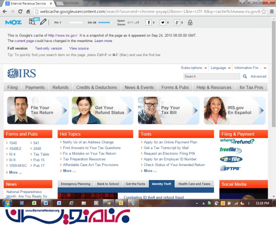Click the taskbar volume speaker icon
The image size is (276, 225).
coord(242,203)
